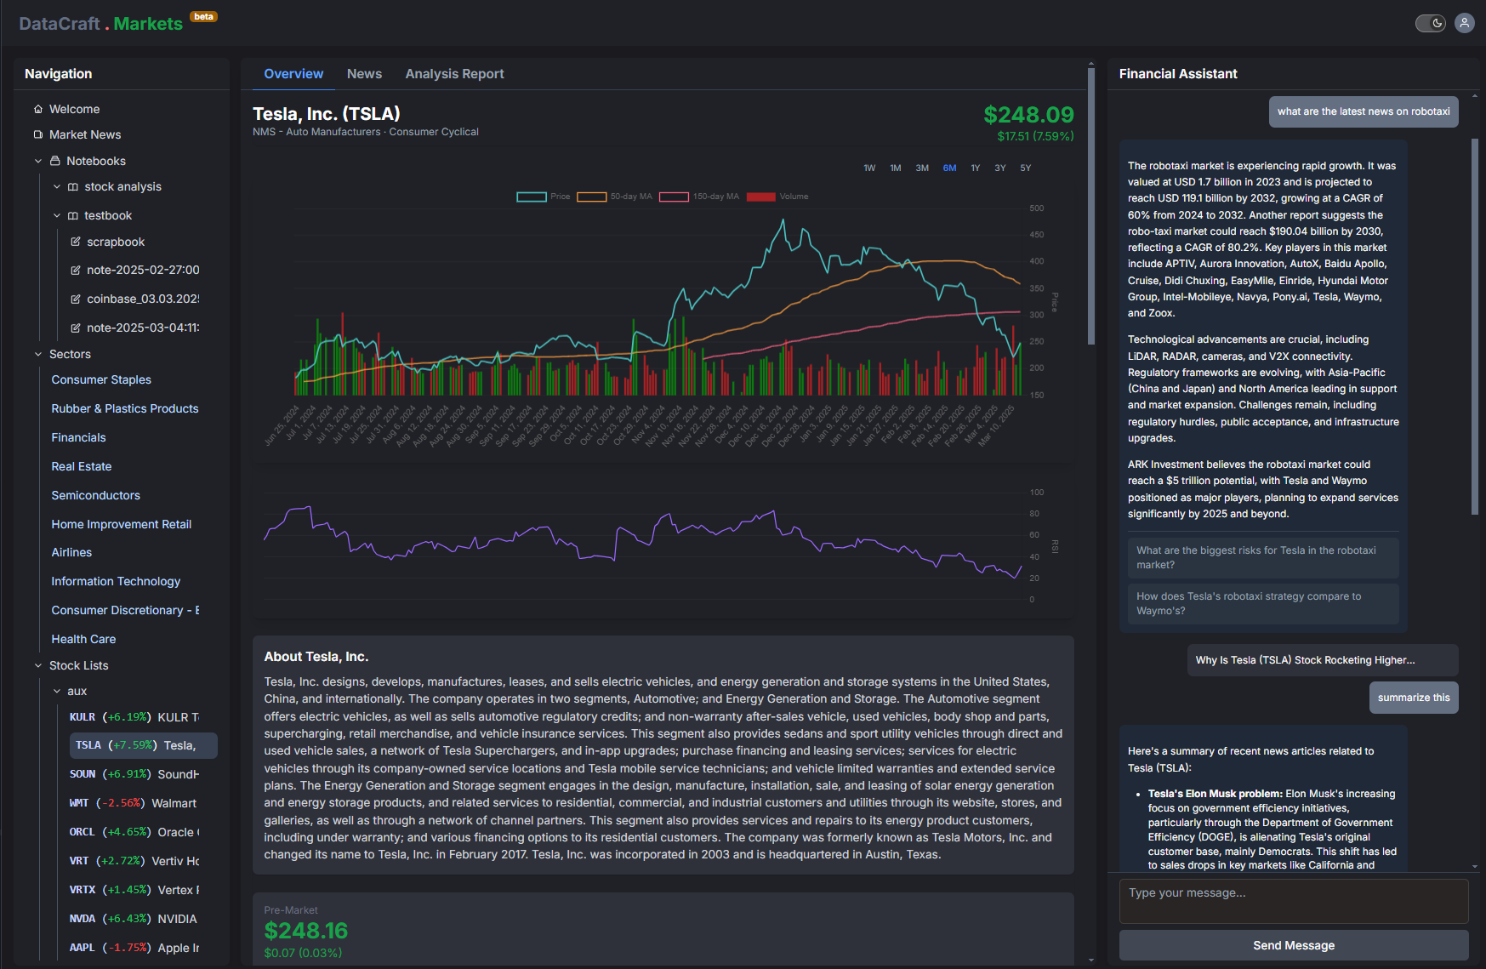The width and height of the screenshot is (1486, 969).
Task: Click the Financial Assistant chat scrollbar
Action: [1475, 327]
